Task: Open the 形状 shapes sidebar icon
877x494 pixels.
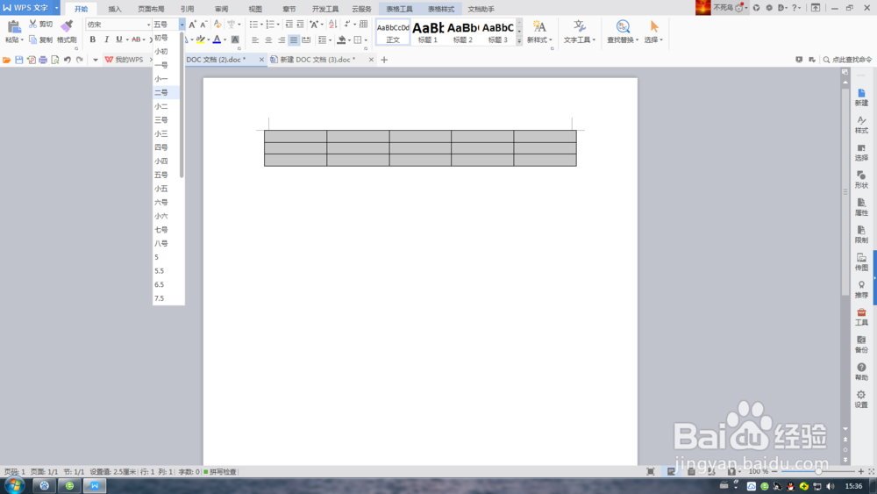Action: click(x=861, y=180)
